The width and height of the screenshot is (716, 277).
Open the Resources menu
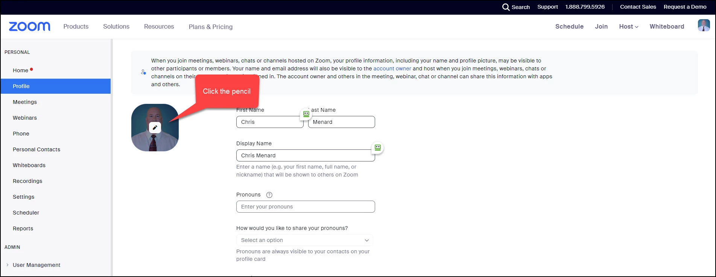[x=159, y=26]
